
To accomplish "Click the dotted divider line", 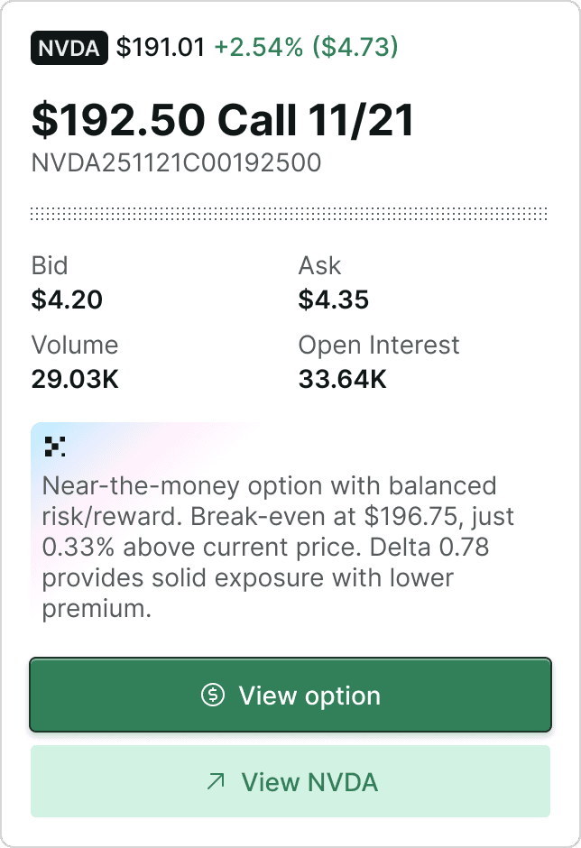I will 290,214.
